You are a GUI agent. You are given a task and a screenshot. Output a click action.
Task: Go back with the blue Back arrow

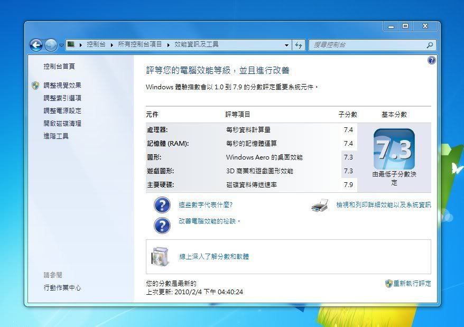click(36, 45)
